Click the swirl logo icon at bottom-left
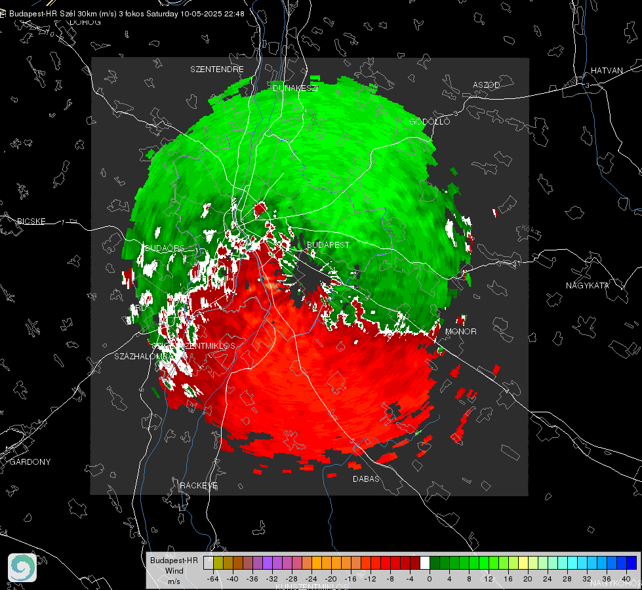642x590 pixels. [22, 568]
